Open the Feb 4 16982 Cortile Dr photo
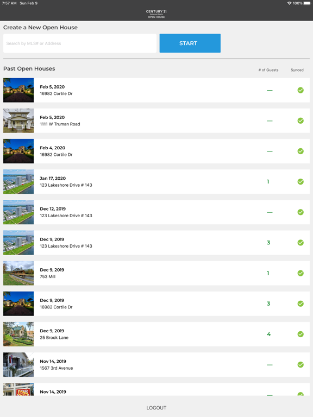 [x=18, y=151]
